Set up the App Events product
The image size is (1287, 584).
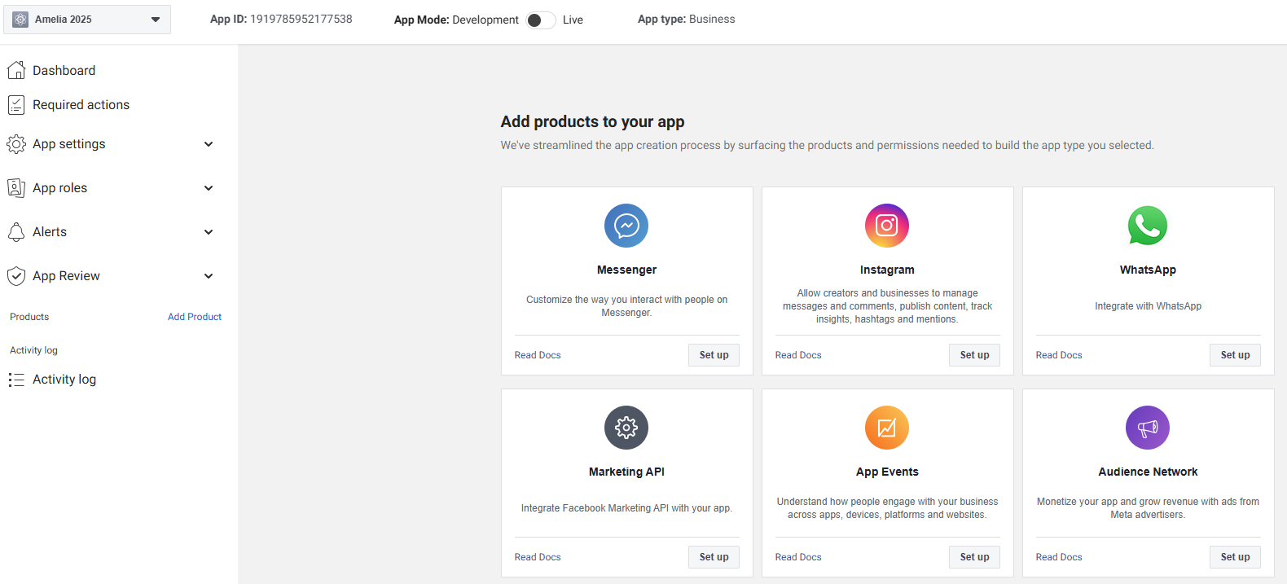point(974,557)
